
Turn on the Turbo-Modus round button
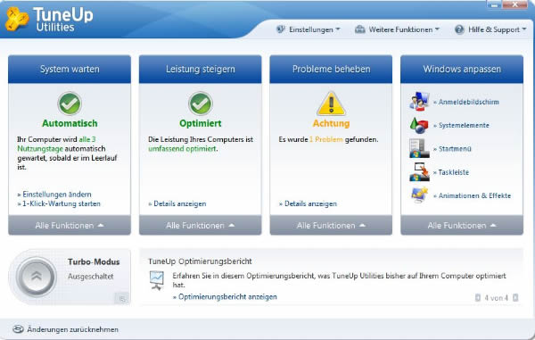click(x=37, y=276)
